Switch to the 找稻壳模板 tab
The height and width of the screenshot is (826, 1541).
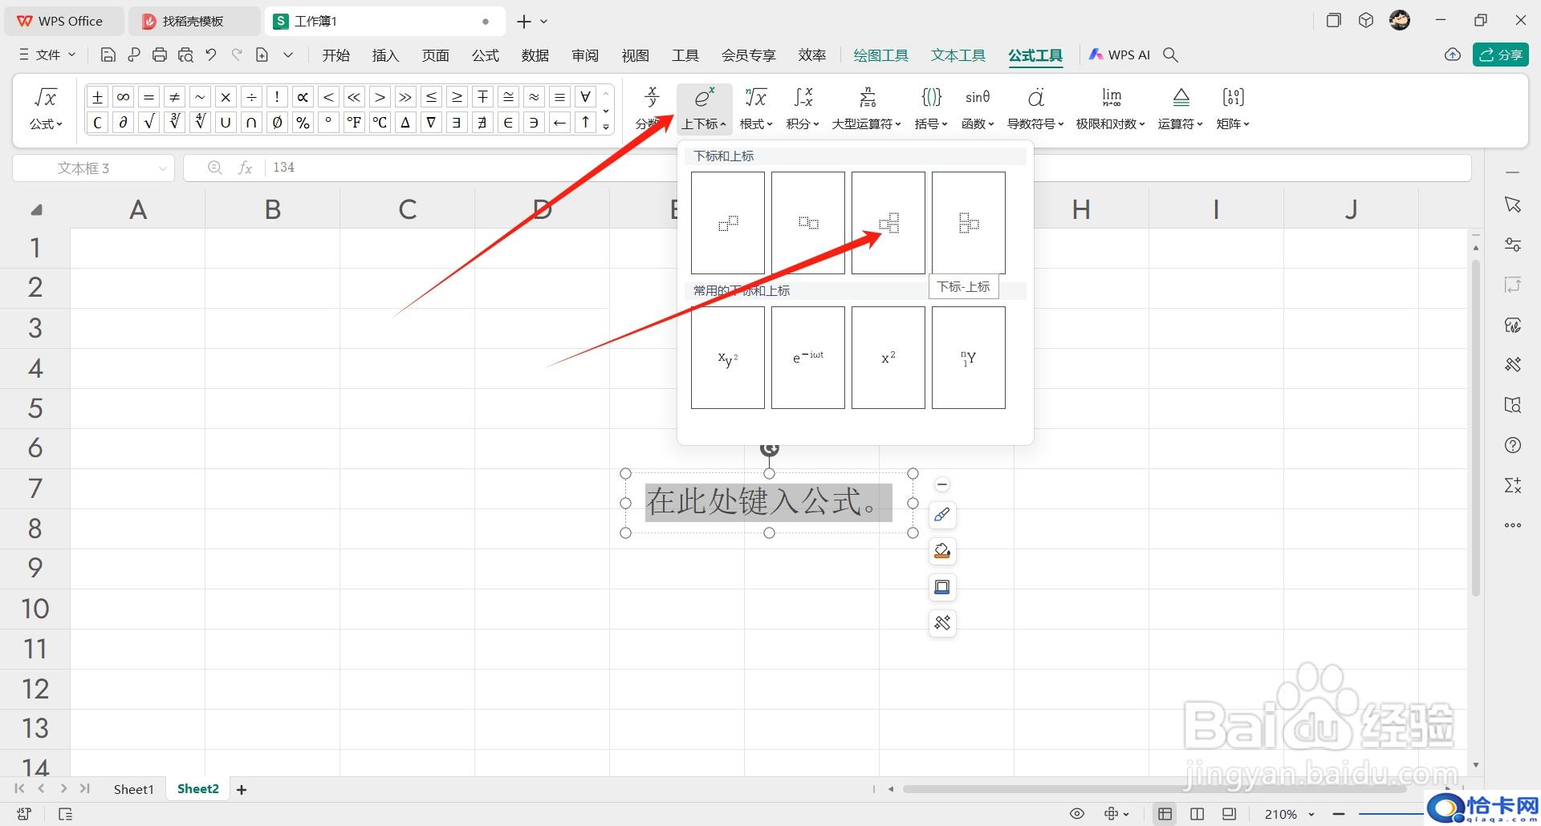click(193, 22)
